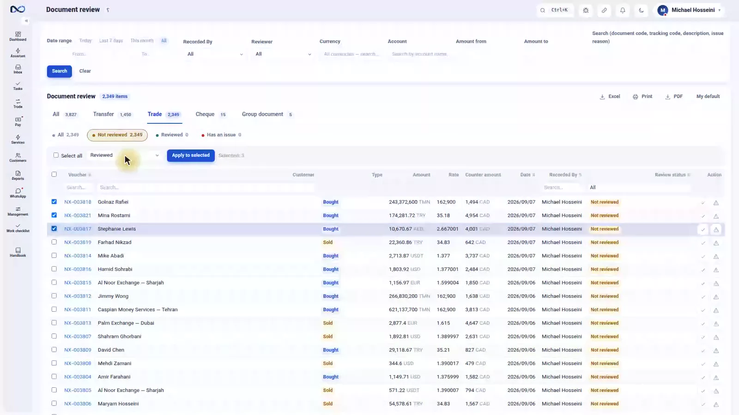Open Management in the sidebar

coord(18,211)
